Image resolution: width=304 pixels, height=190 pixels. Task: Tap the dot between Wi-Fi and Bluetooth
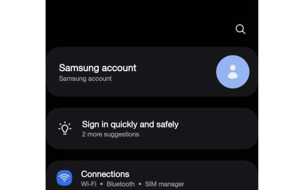click(x=101, y=184)
